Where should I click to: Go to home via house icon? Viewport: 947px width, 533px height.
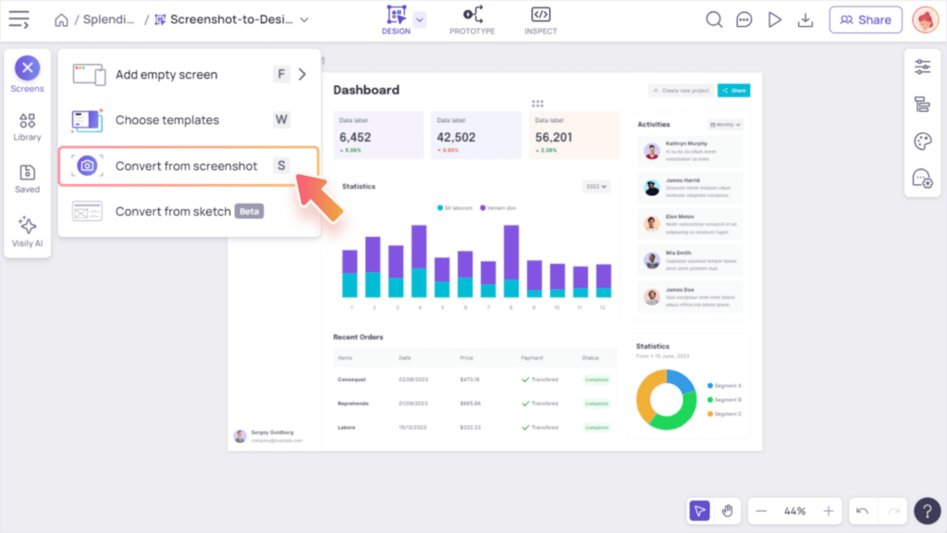(x=61, y=20)
